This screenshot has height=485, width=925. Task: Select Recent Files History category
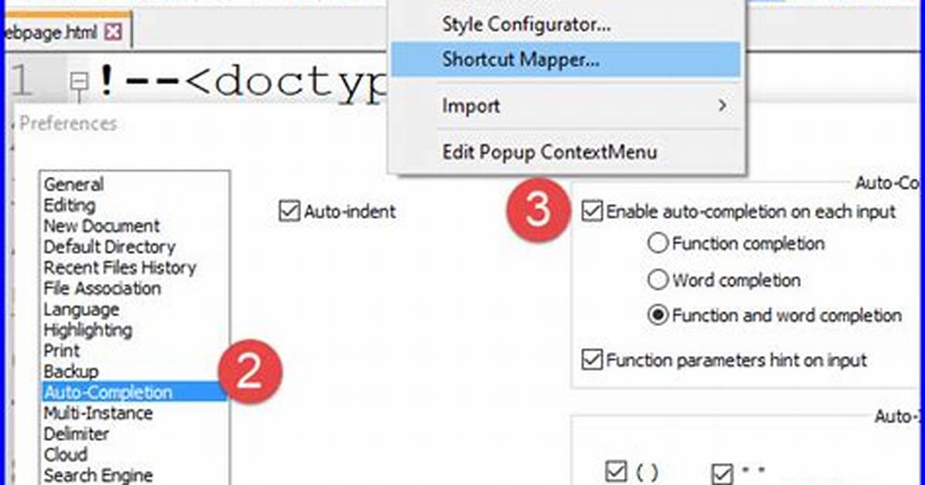(120, 267)
